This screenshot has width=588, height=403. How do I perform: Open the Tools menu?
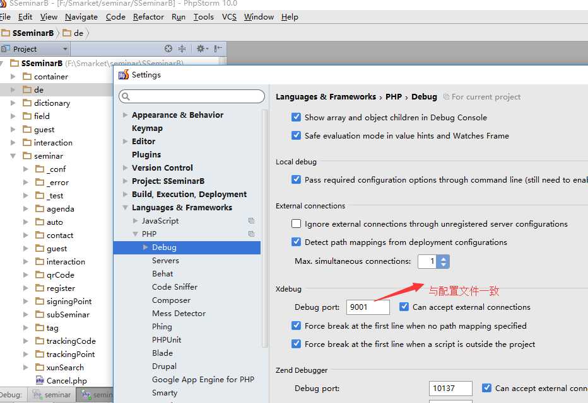204,17
